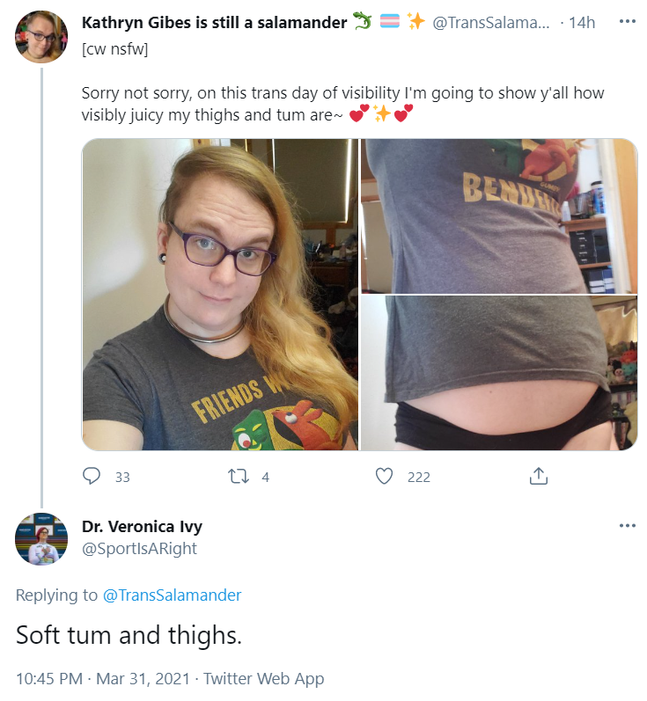Image resolution: width=647 pixels, height=701 pixels.
Task: Click the 10:45 PM · Mar 31, 2021 timestamp
Action: (x=103, y=679)
